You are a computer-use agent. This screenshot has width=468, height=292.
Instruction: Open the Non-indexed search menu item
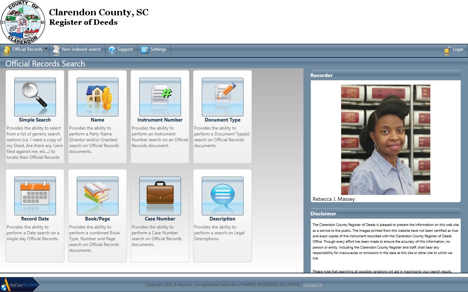77,50
